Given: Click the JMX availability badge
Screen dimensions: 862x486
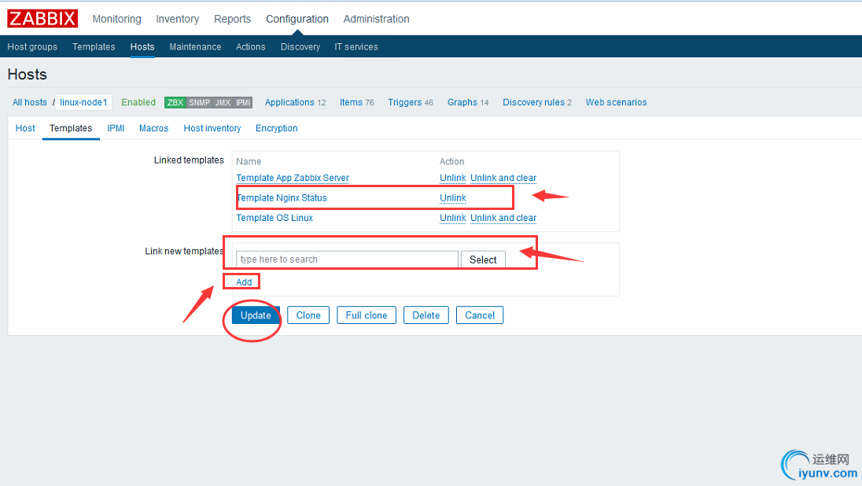Looking at the screenshot, I should [x=223, y=102].
